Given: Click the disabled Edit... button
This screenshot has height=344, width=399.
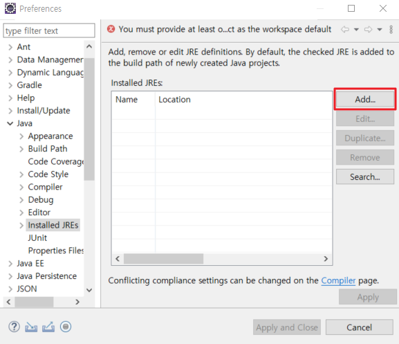Looking at the screenshot, I should [365, 118].
